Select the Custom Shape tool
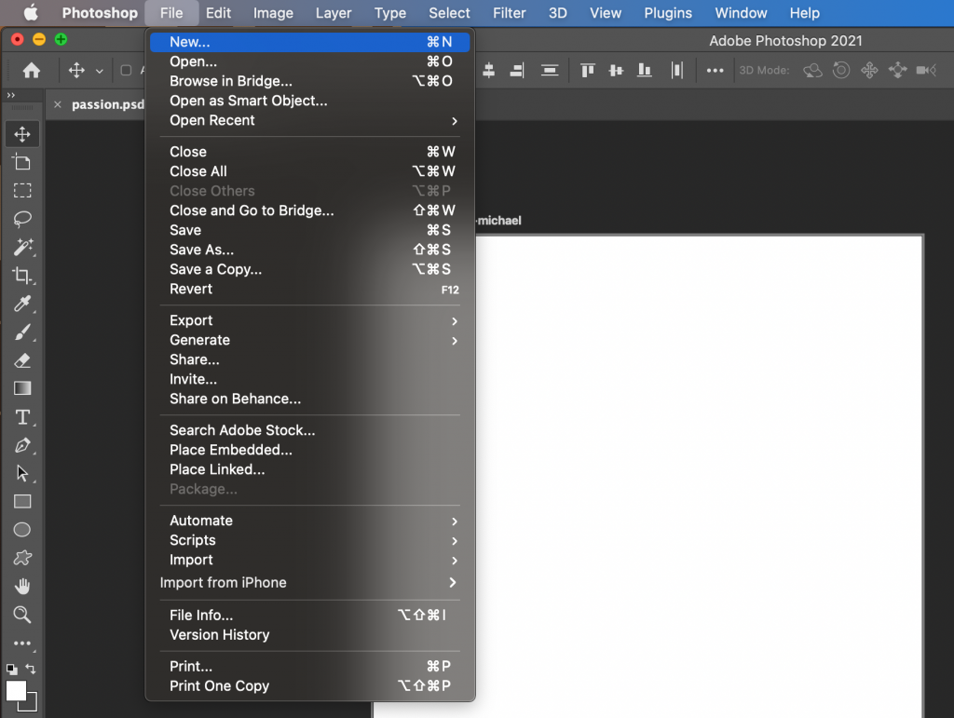 (x=22, y=558)
